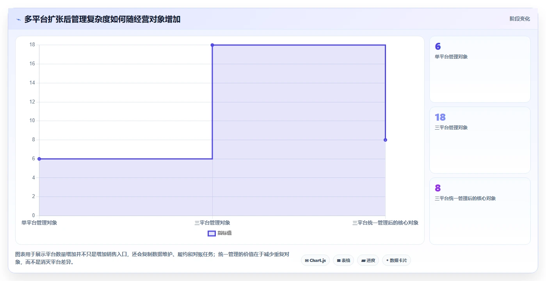
Task: Click y-axis tick label 0
Action: (x=34, y=216)
